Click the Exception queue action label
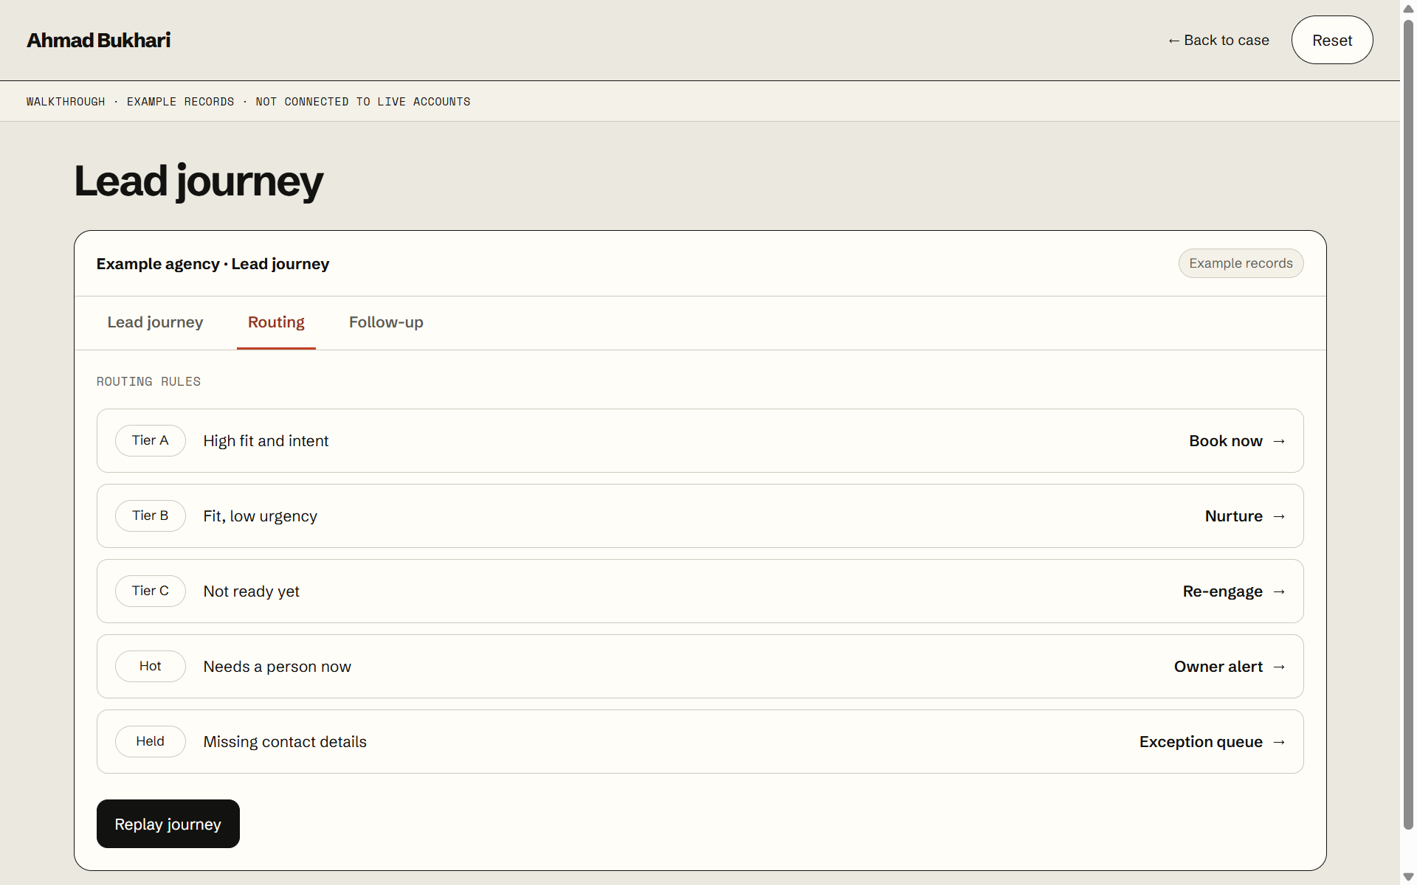This screenshot has height=885, width=1417. pos(1201,742)
